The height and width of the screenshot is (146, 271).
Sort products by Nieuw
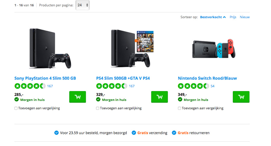[x=245, y=17]
